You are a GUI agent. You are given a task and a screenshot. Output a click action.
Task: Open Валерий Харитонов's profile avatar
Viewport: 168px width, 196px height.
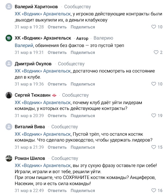[x=9, y=7]
